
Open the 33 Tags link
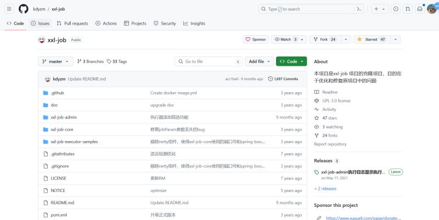[x=117, y=61]
